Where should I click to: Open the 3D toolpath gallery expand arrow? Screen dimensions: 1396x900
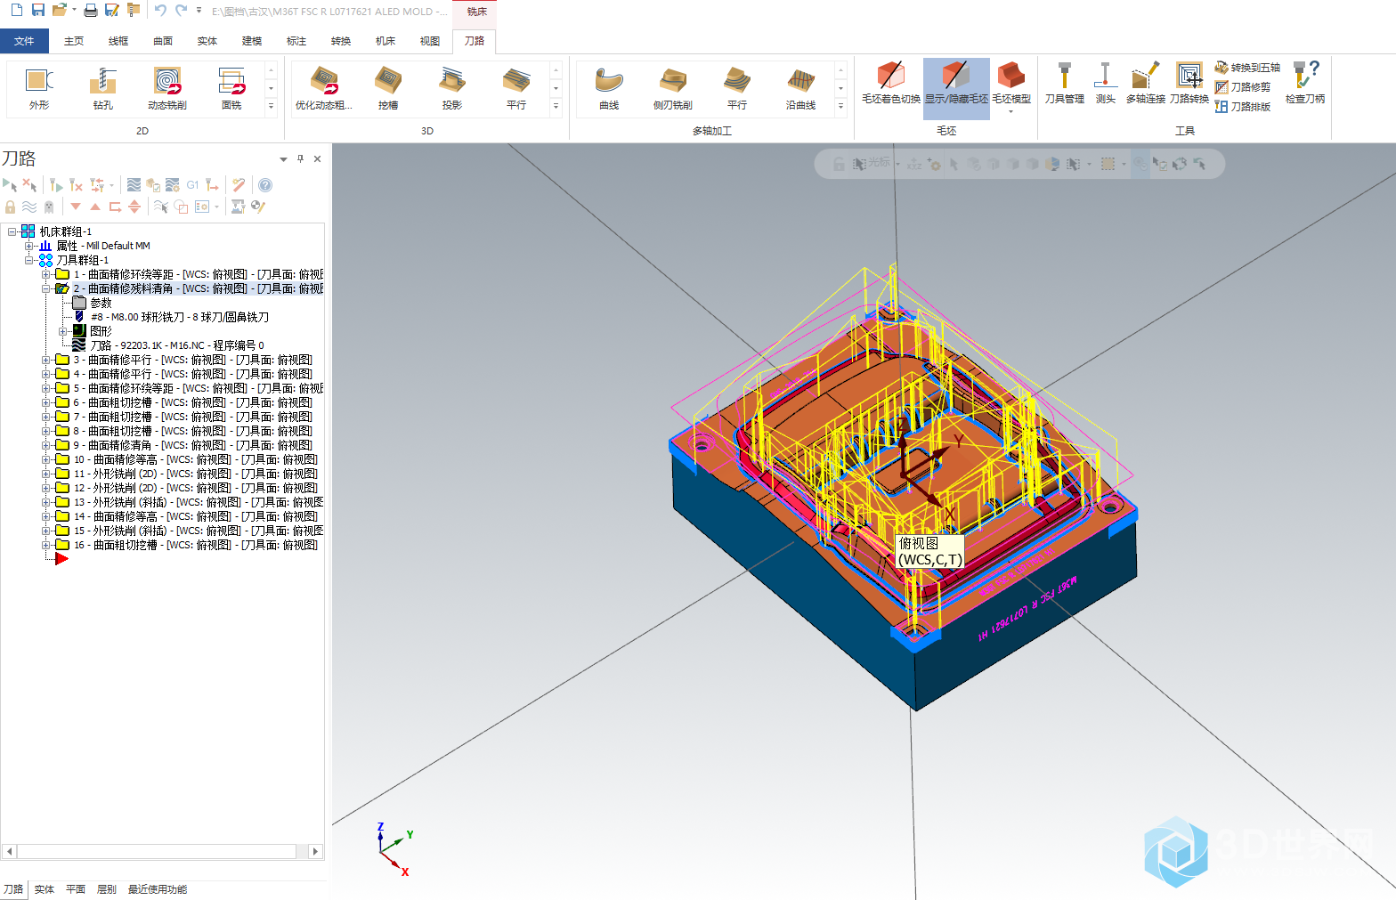pos(556,106)
